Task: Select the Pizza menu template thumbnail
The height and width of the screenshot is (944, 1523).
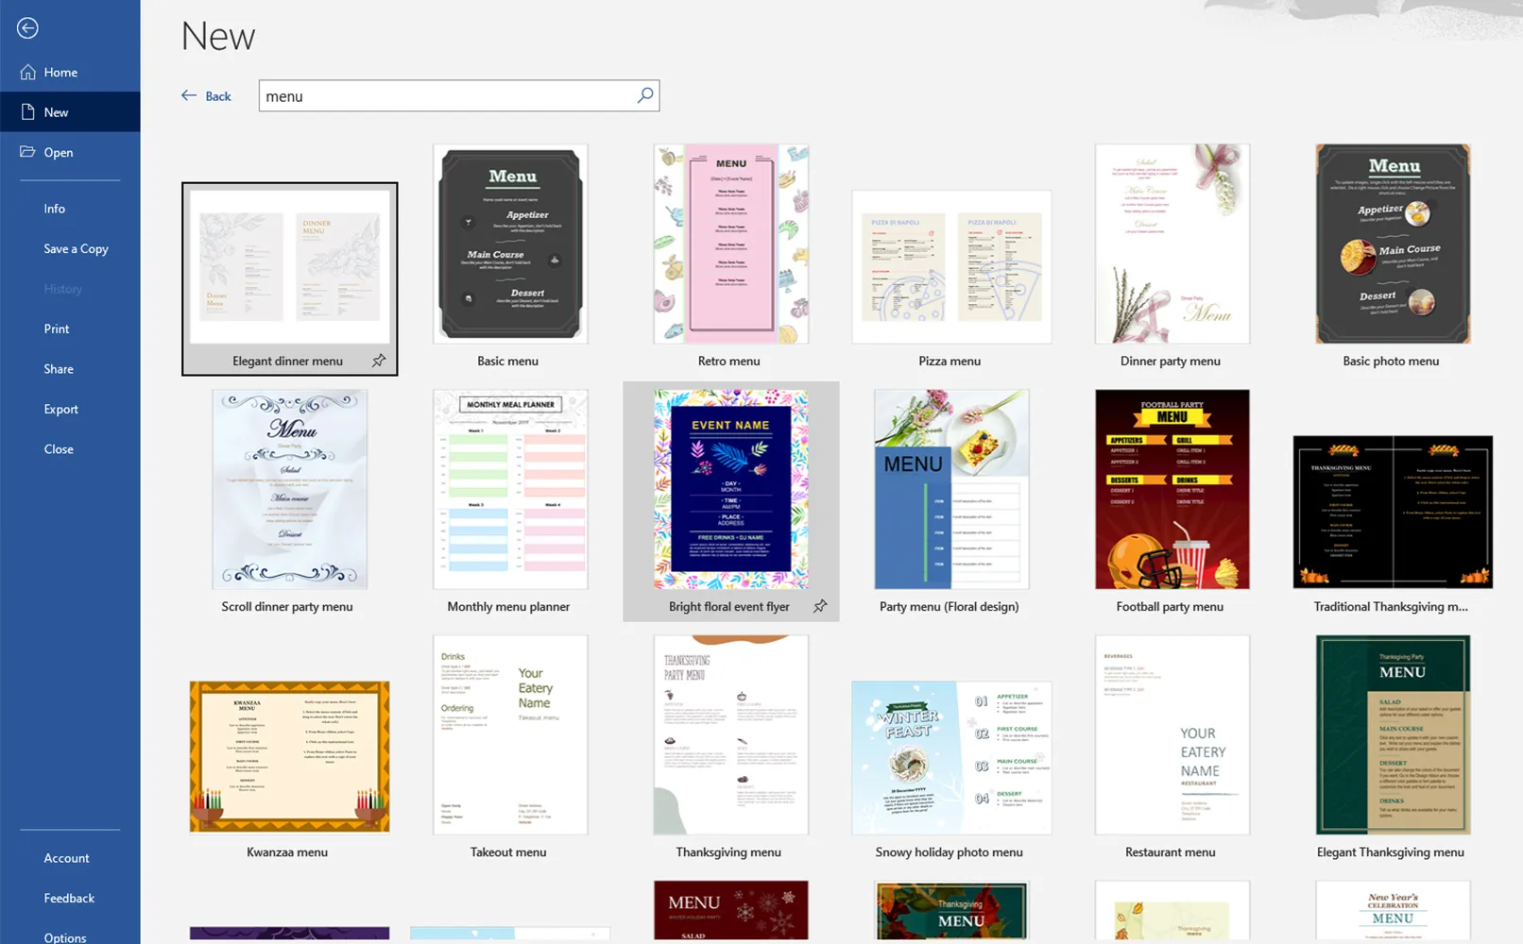Action: tap(951, 267)
